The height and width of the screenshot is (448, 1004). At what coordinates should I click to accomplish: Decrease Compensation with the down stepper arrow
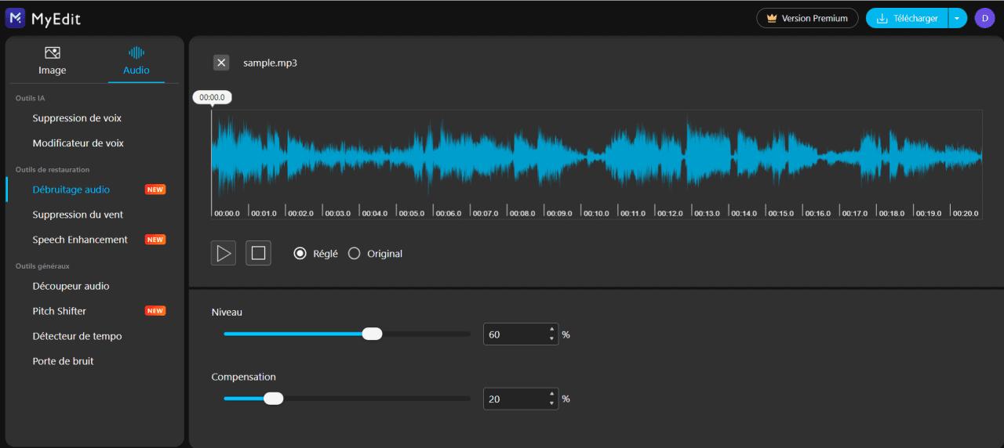coord(552,404)
